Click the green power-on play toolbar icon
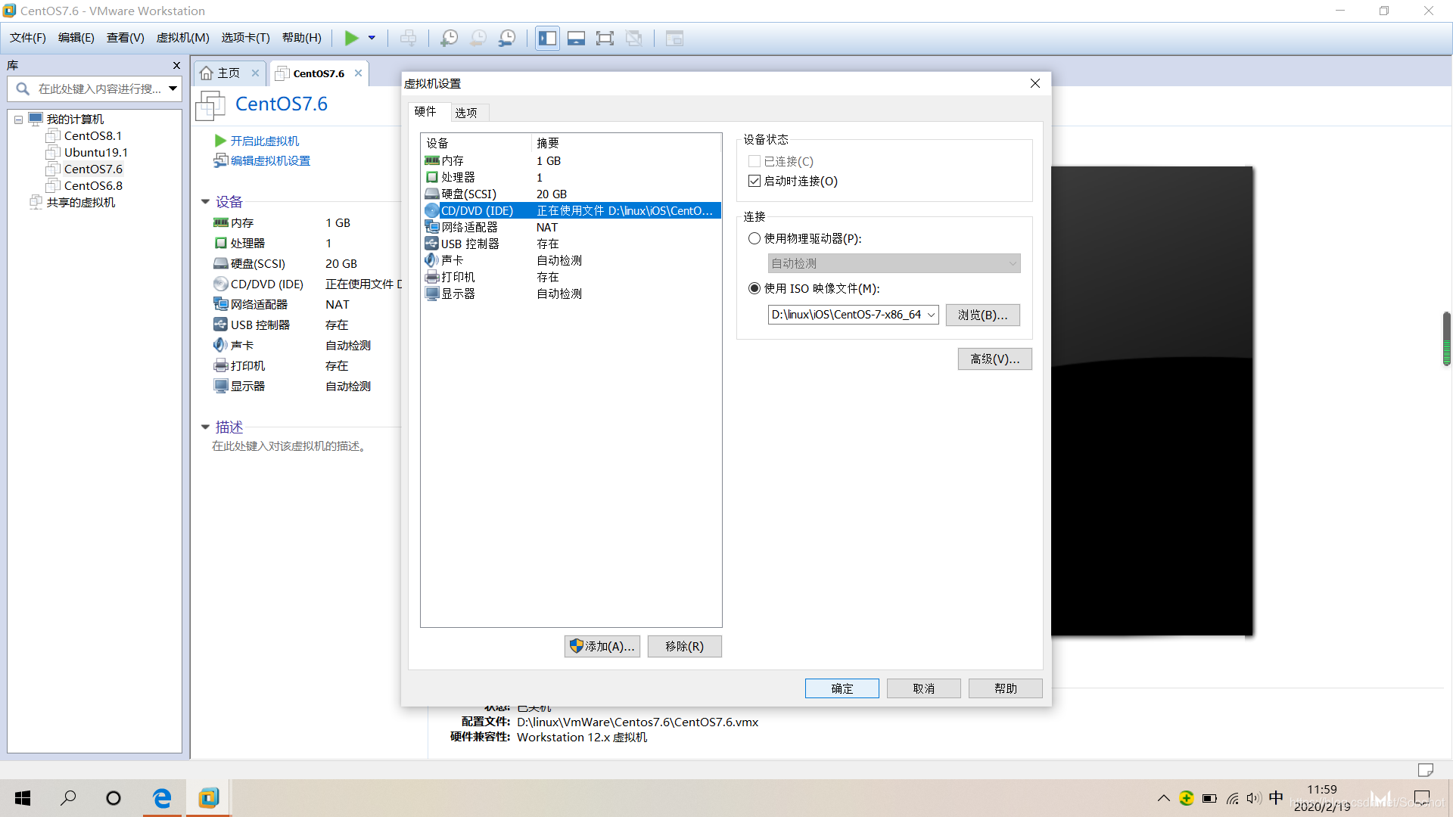 352,38
